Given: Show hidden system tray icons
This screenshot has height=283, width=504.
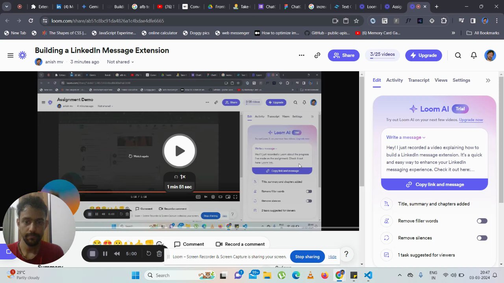Looking at the screenshot, I should tap(400, 275).
